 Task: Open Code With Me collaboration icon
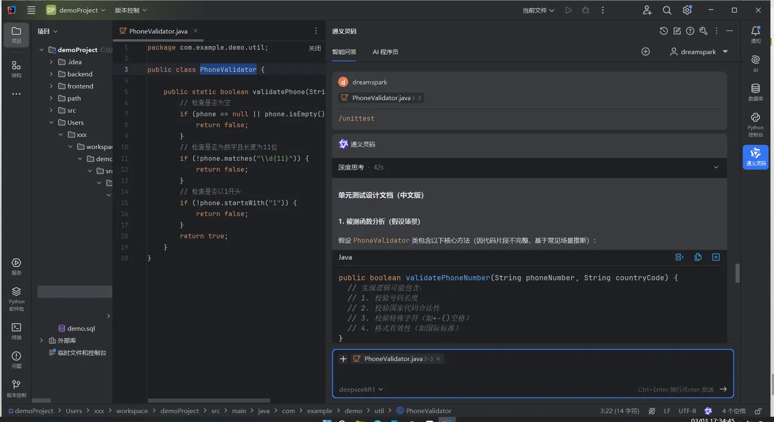coord(647,10)
